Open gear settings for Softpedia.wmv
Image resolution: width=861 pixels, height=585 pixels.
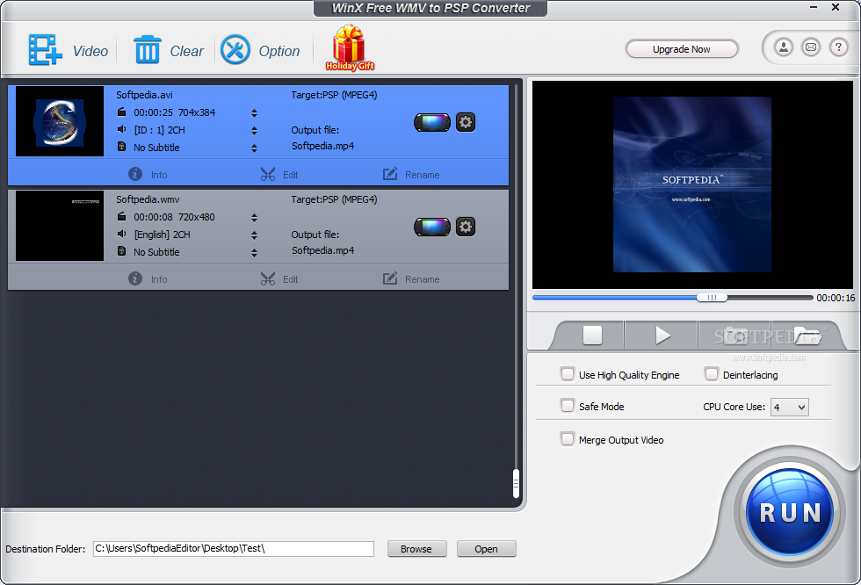click(x=466, y=227)
